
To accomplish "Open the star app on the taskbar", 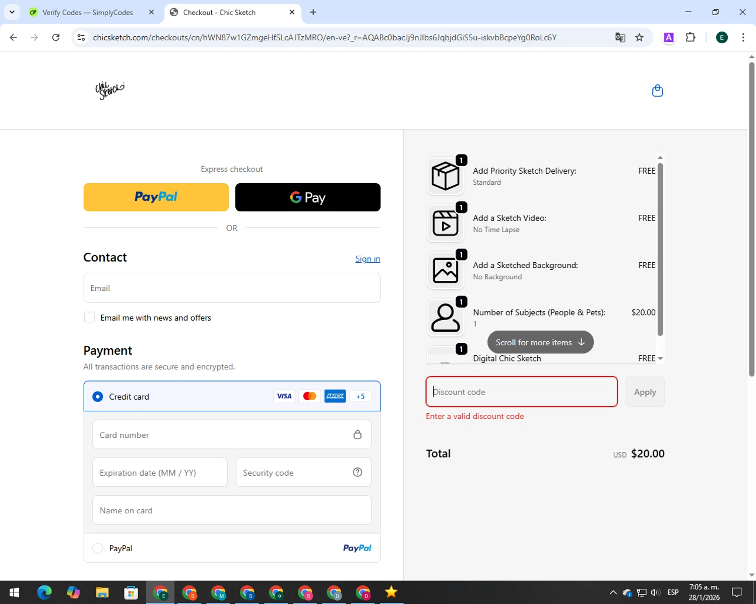I will click(x=391, y=592).
